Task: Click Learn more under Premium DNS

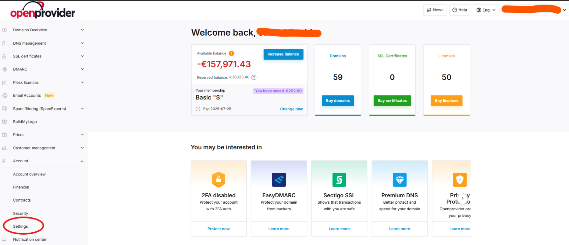Action: (400, 229)
